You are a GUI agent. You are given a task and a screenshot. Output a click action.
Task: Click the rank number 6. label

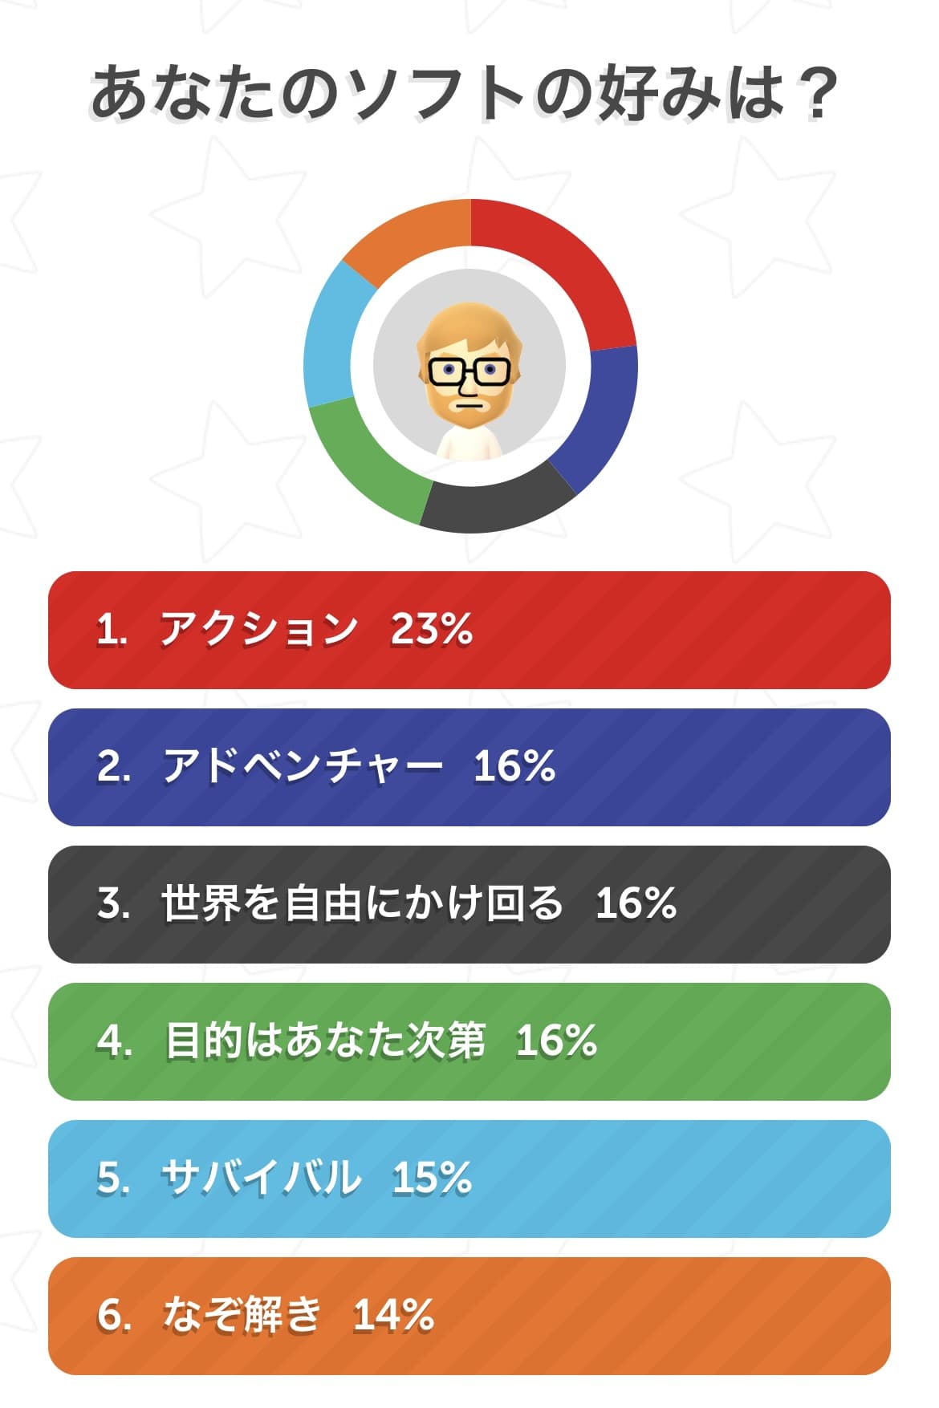pos(114,1315)
